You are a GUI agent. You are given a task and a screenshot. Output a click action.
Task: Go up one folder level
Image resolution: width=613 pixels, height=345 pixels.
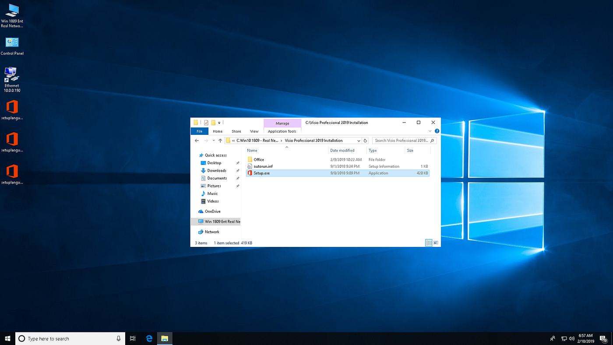[220, 141]
